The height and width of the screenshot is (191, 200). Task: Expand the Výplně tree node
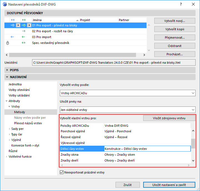(9, 140)
